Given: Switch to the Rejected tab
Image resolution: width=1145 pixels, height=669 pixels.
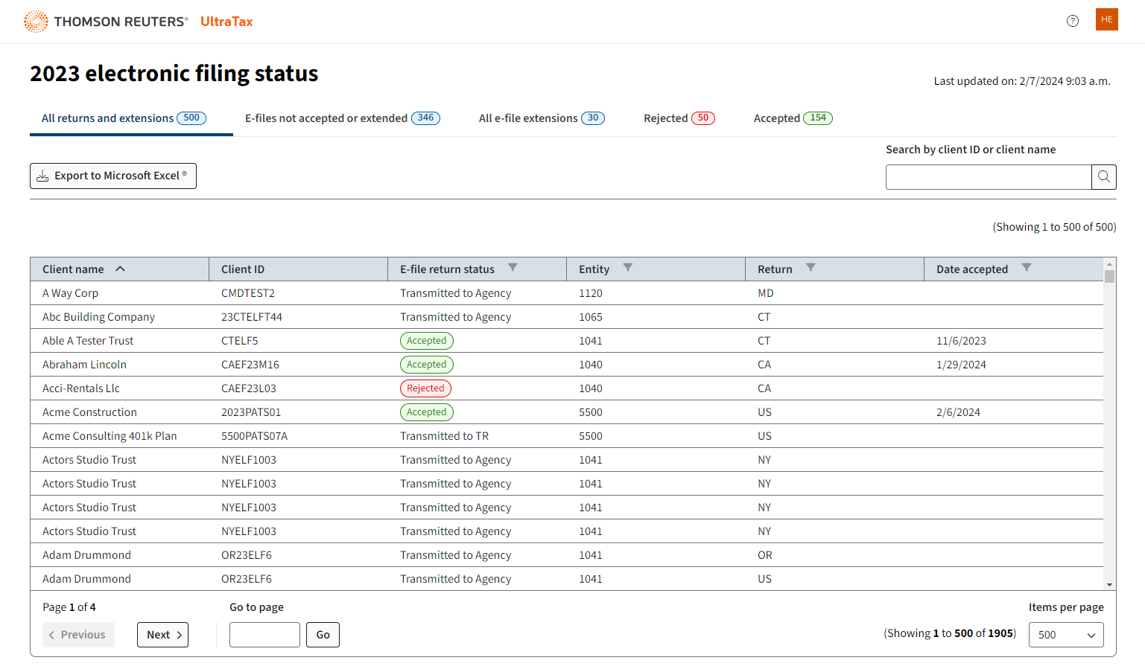Looking at the screenshot, I should click(678, 118).
